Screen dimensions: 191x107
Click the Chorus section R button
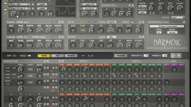pos(62,22)
